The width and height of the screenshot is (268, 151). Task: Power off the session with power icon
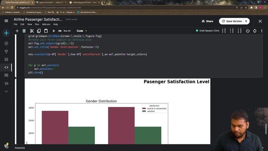click(247, 31)
